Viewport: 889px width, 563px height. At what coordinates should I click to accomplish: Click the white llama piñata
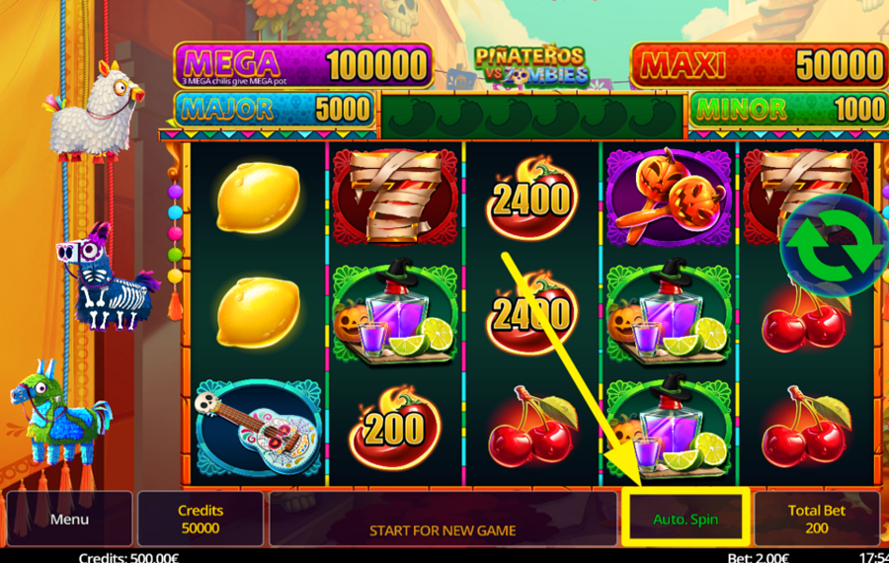click(95, 111)
